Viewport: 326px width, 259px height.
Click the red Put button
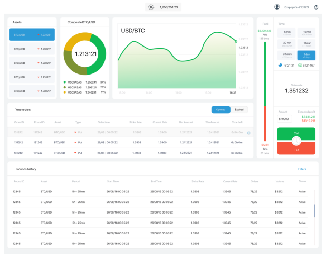point(296,149)
